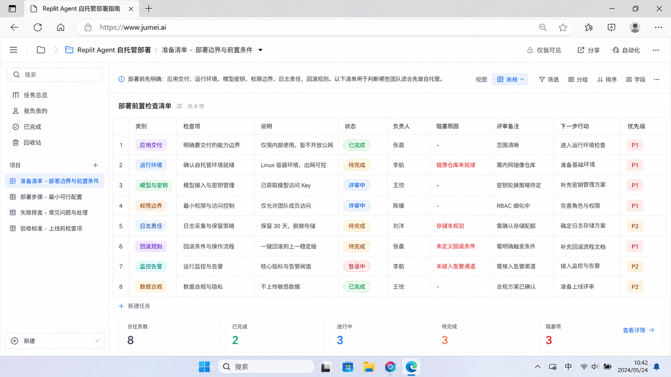Open browser favorites list
This screenshot has width=671, height=377.
click(x=589, y=27)
